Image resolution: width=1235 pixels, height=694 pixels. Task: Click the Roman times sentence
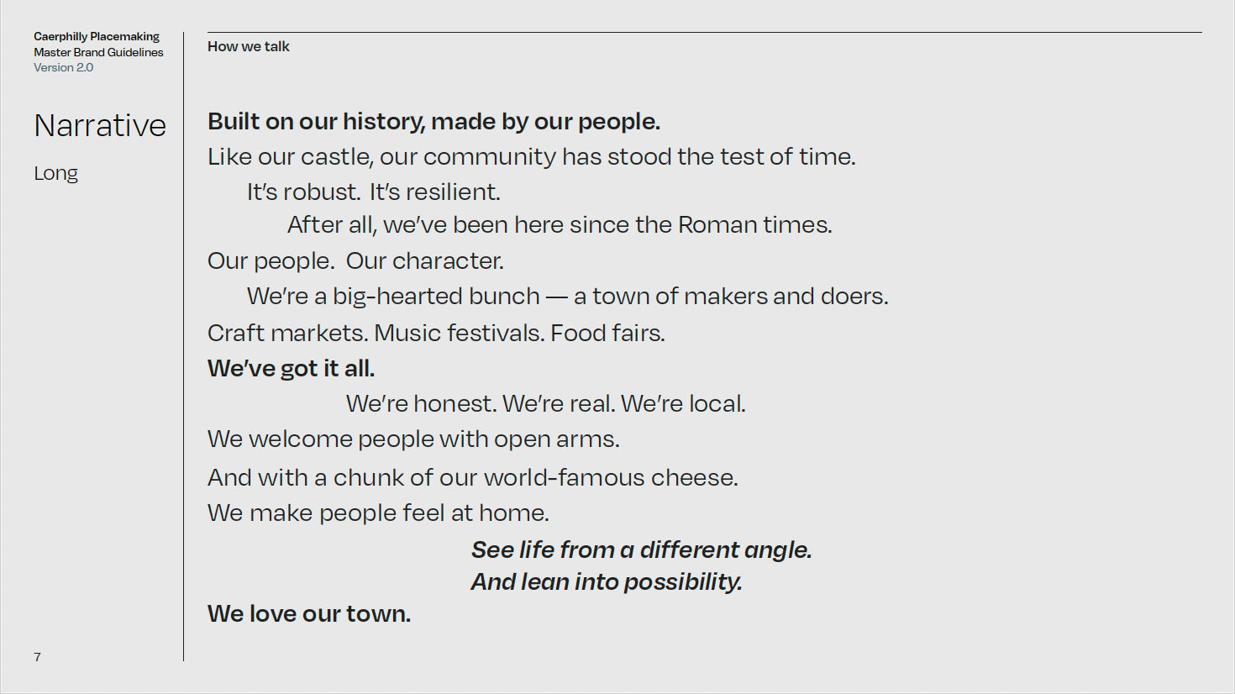pyautogui.click(x=560, y=225)
